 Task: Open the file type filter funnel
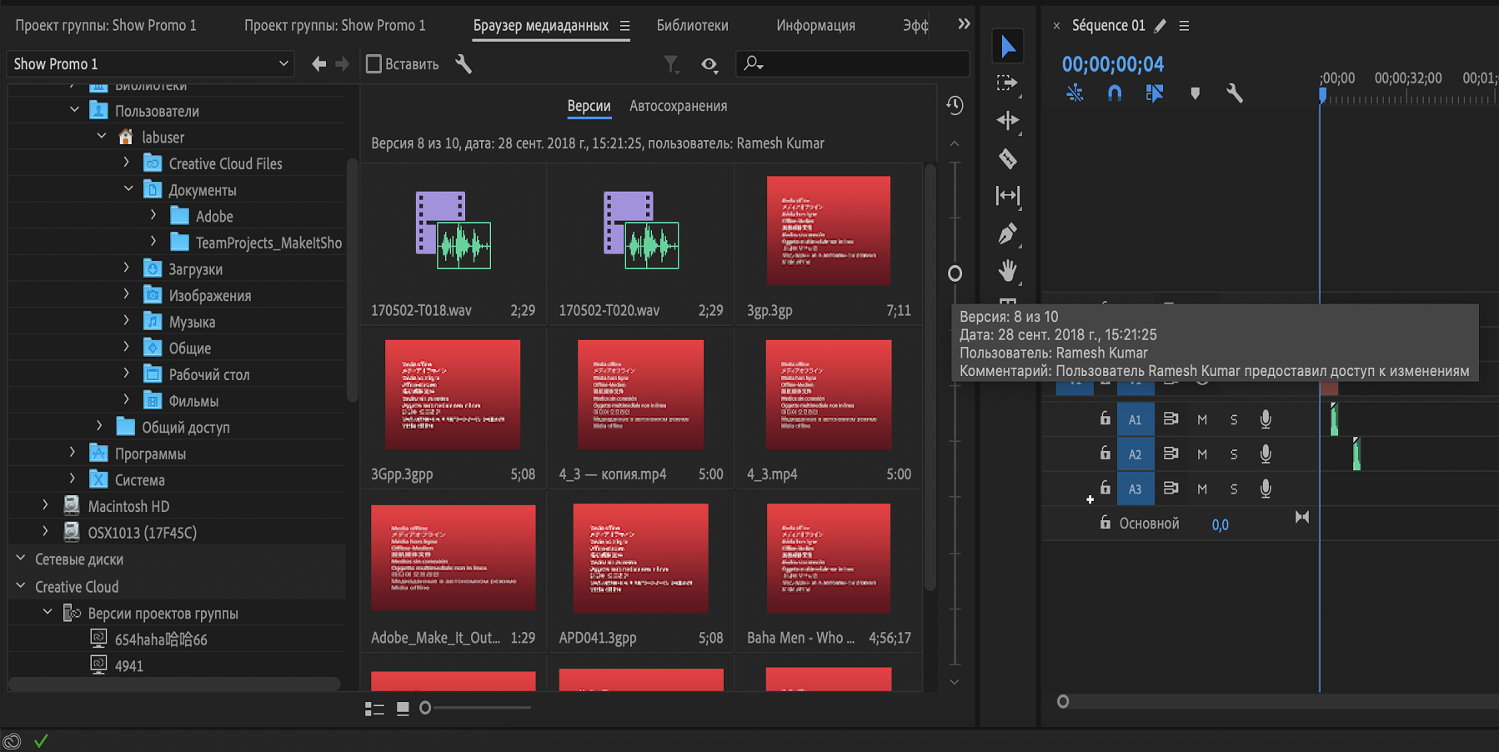point(671,64)
